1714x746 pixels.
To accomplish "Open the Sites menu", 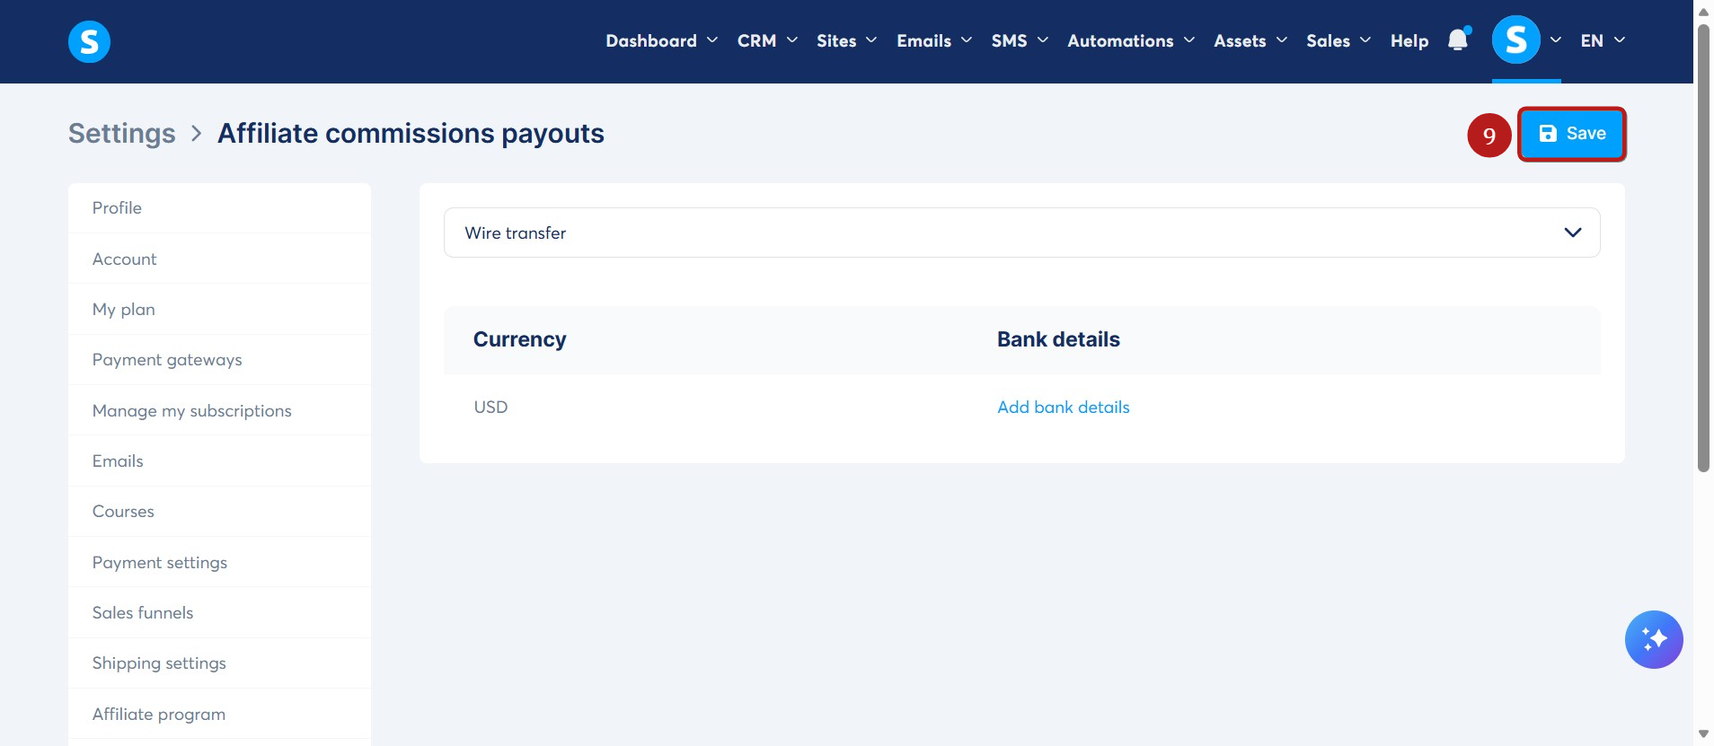I will 846,40.
